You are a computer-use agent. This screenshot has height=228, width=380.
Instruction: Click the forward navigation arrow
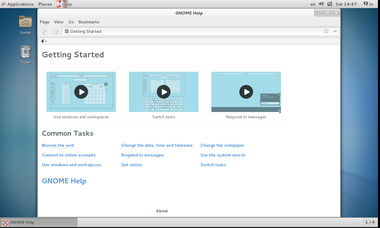tap(56, 31)
